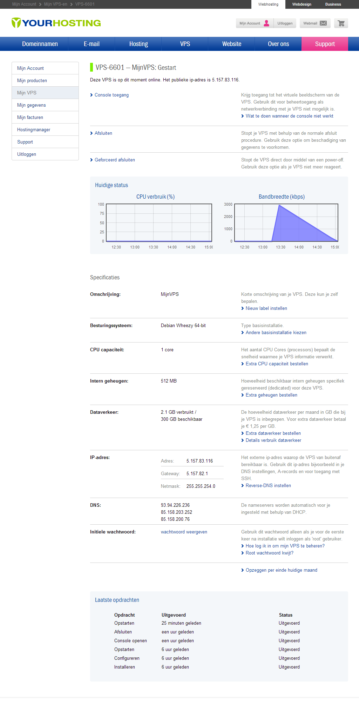This screenshot has height=704, width=359.
Task: Click Geforceerd afsluiten link
Action: click(115, 160)
